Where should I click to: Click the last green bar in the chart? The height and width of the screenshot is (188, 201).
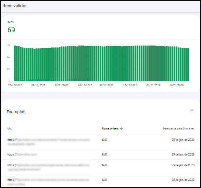coord(188,64)
